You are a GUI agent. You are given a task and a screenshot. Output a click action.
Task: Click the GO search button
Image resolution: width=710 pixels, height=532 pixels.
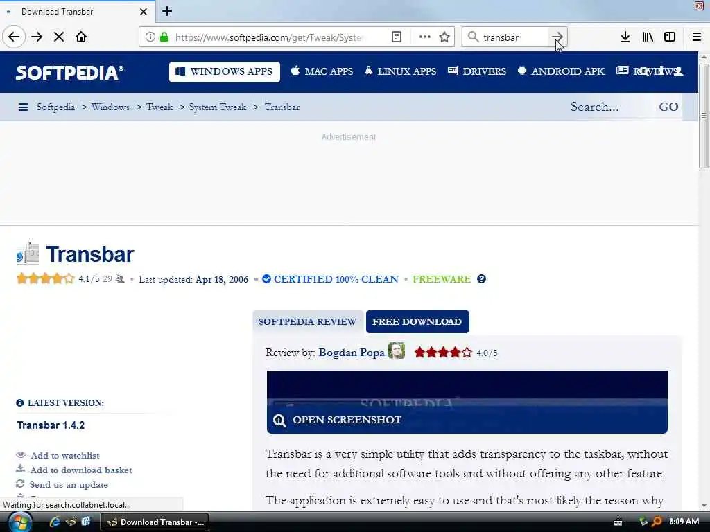[x=668, y=107]
